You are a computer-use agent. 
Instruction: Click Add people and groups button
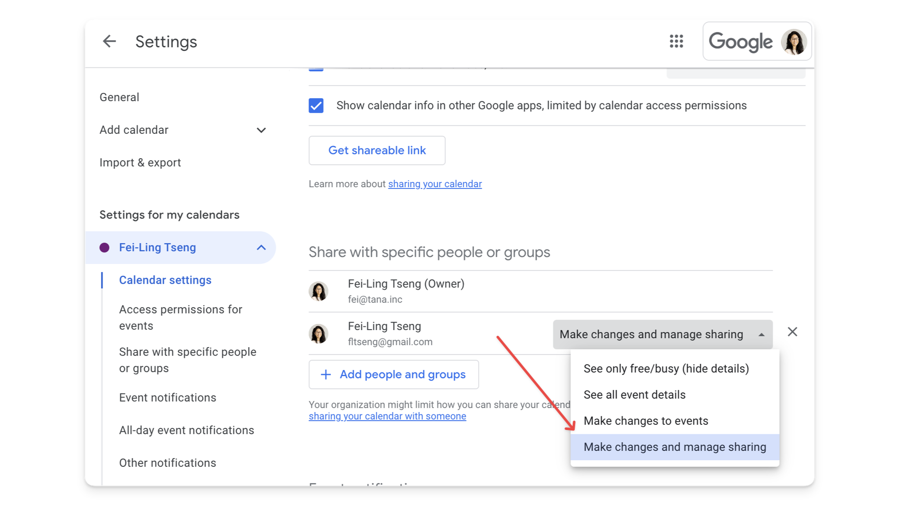click(394, 374)
